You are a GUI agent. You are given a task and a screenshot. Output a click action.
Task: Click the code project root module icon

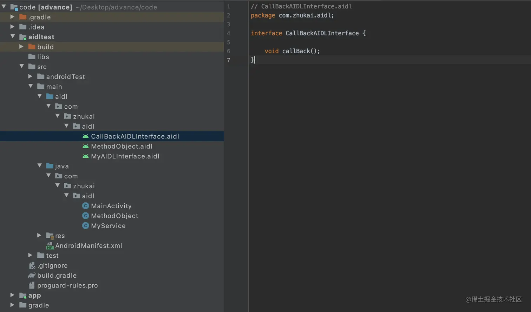pos(14,7)
